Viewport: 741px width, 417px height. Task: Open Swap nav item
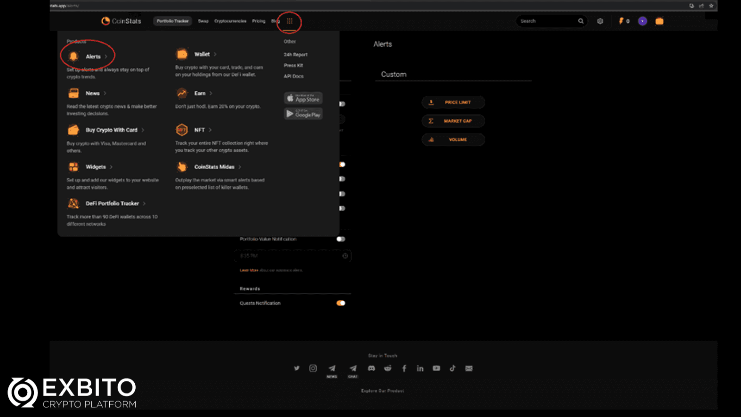[203, 21]
